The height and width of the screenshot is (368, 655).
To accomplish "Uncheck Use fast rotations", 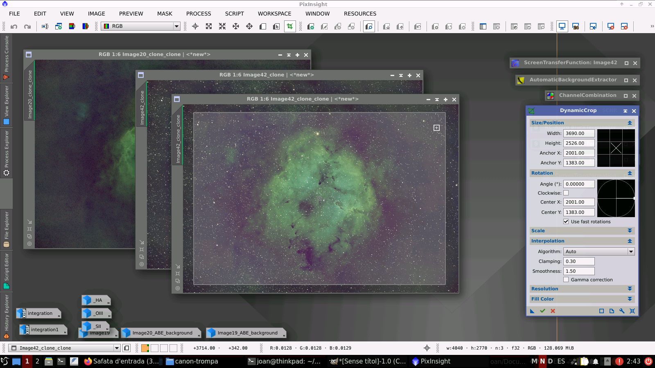I will pyautogui.click(x=566, y=222).
